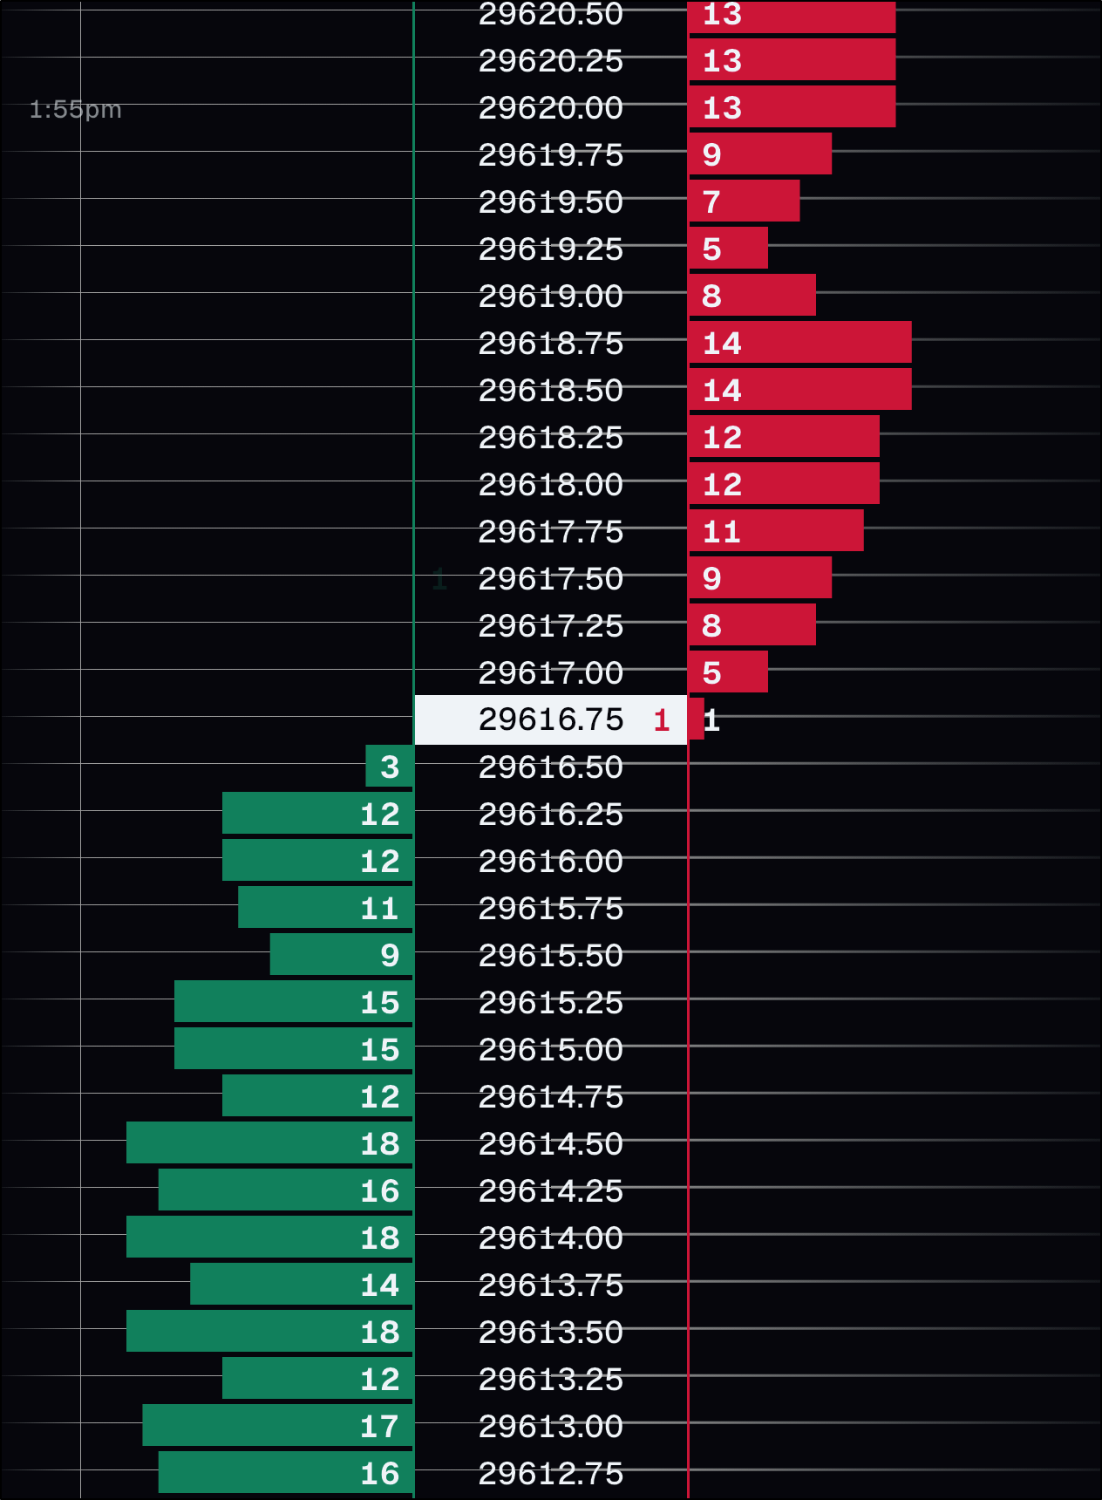Select the bid bar of 18 at 29614.00
Screen dimensions: 1102x1500
[269, 1237]
